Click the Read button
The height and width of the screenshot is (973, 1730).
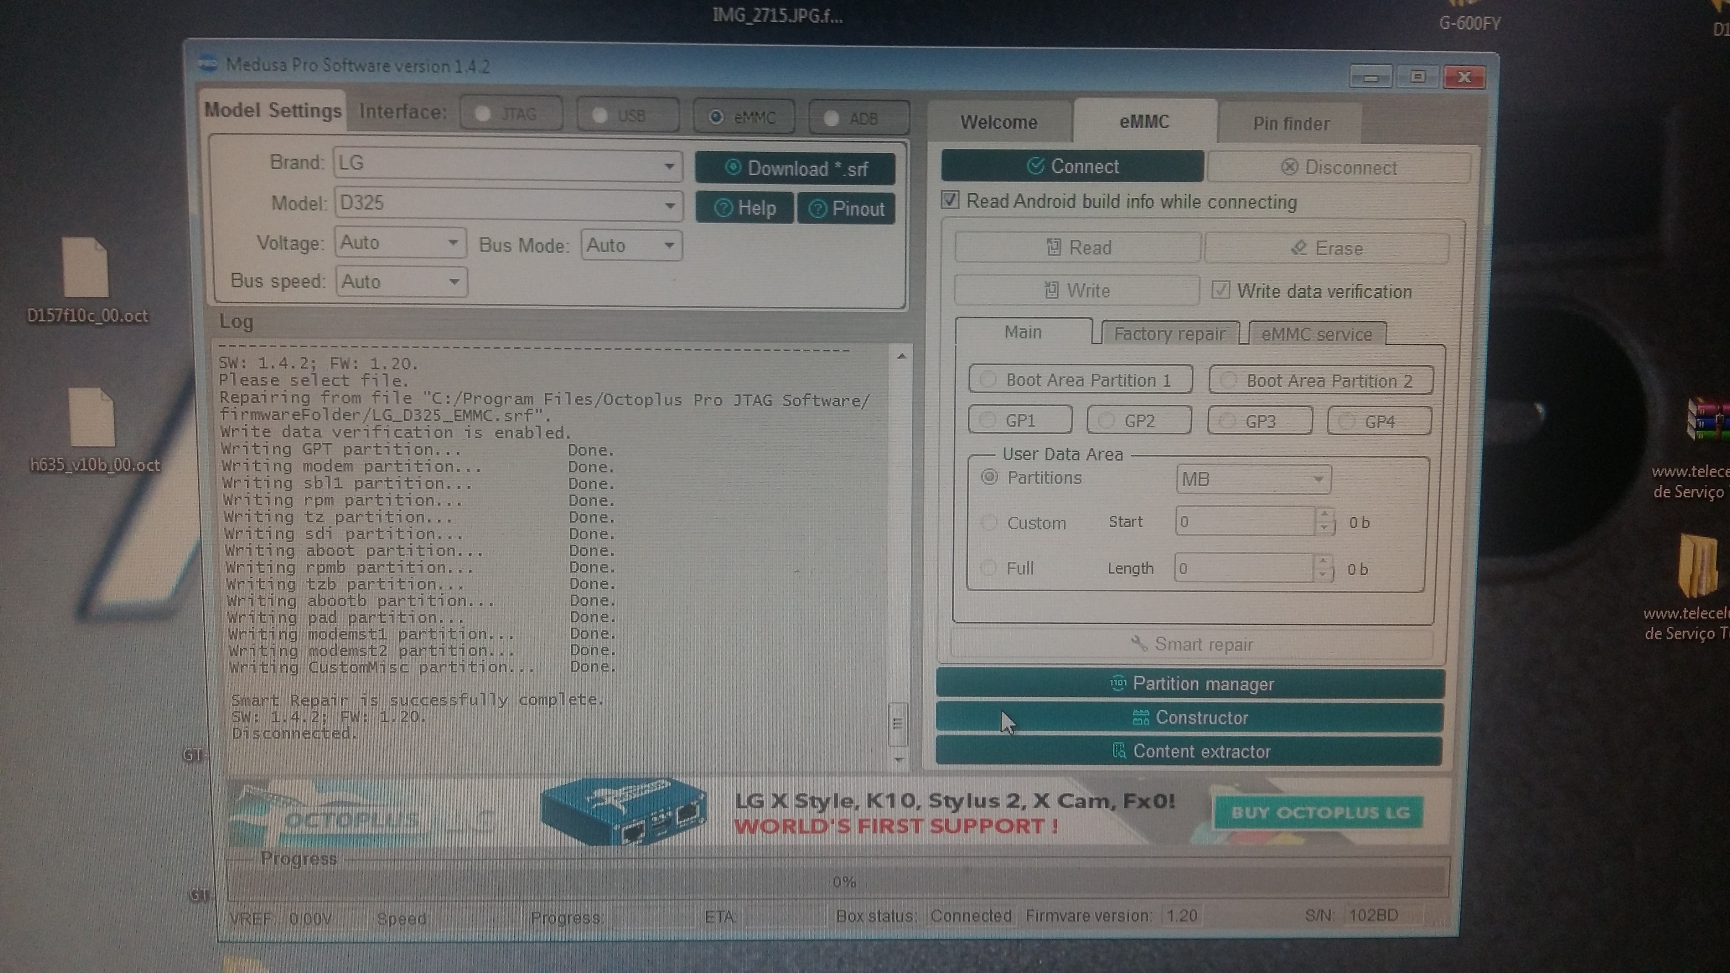click(x=1077, y=247)
